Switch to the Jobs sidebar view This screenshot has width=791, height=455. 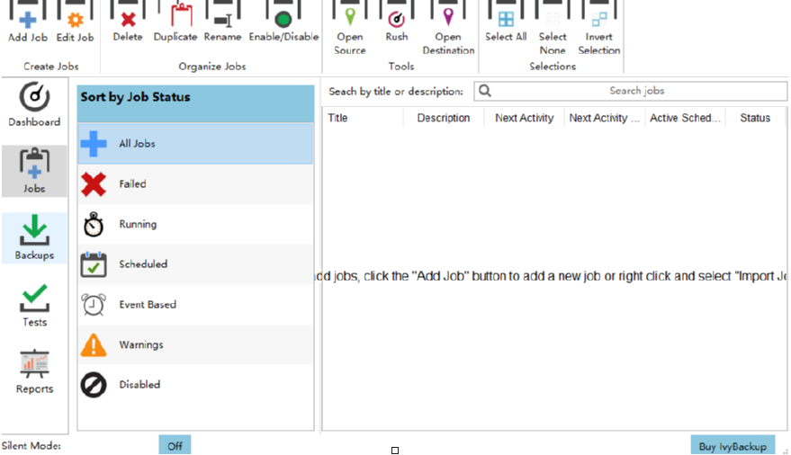34,171
